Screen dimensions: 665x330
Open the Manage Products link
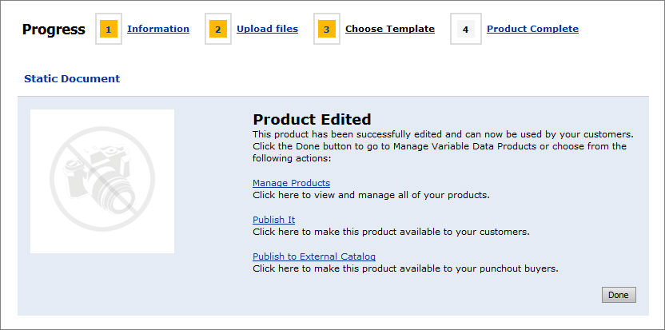(x=291, y=183)
